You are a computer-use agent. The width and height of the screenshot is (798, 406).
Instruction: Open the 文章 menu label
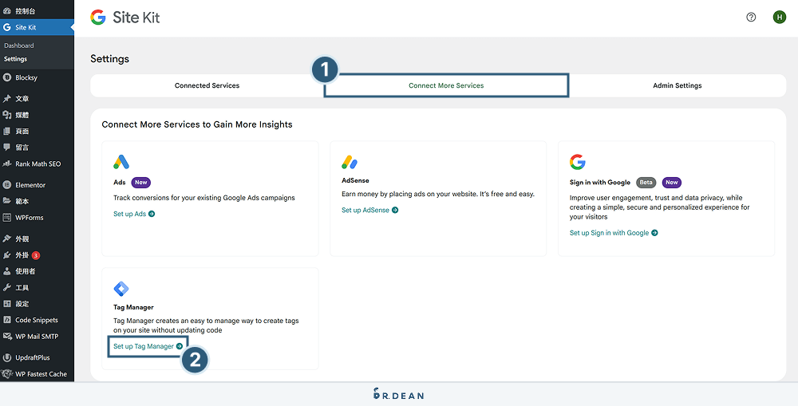[22, 99]
